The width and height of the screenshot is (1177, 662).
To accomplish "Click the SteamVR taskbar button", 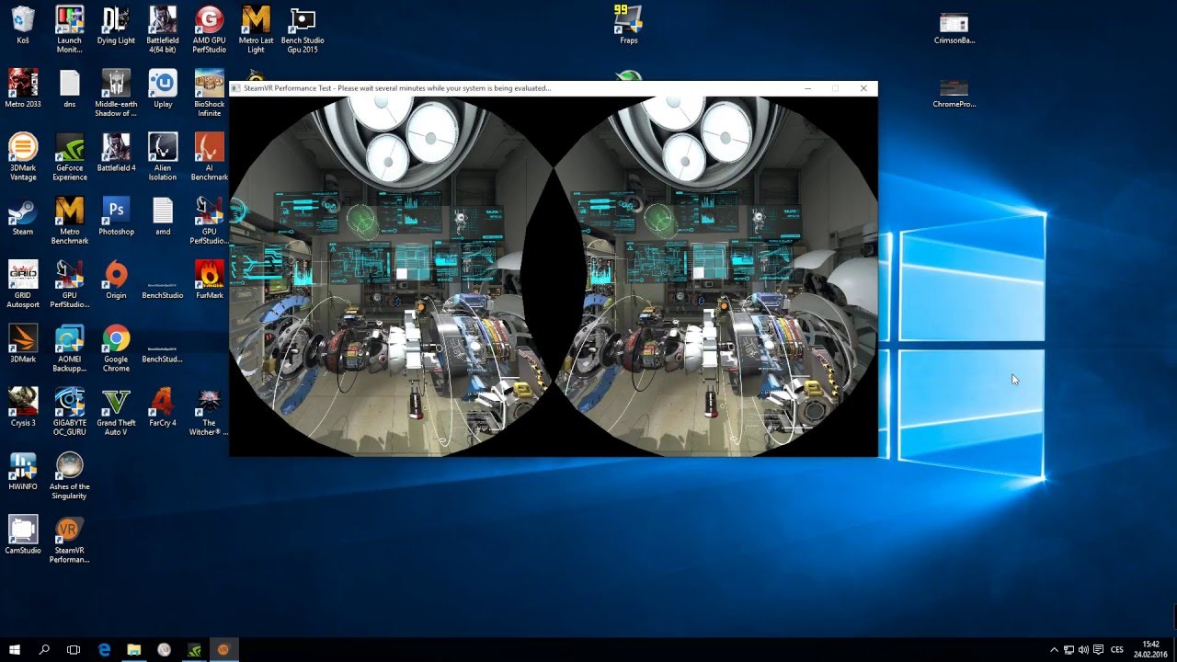I will tap(223, 649).
